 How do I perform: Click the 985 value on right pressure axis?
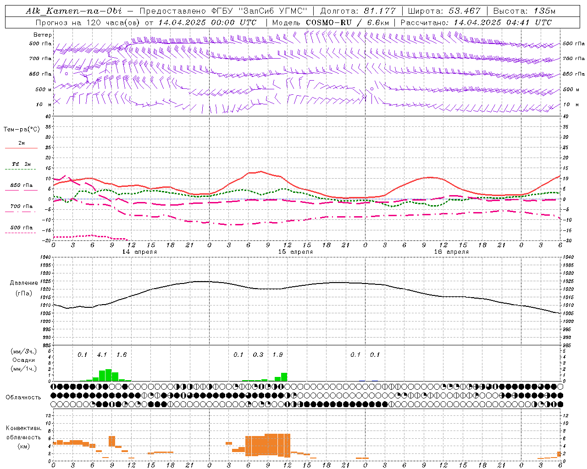(568, 345)
